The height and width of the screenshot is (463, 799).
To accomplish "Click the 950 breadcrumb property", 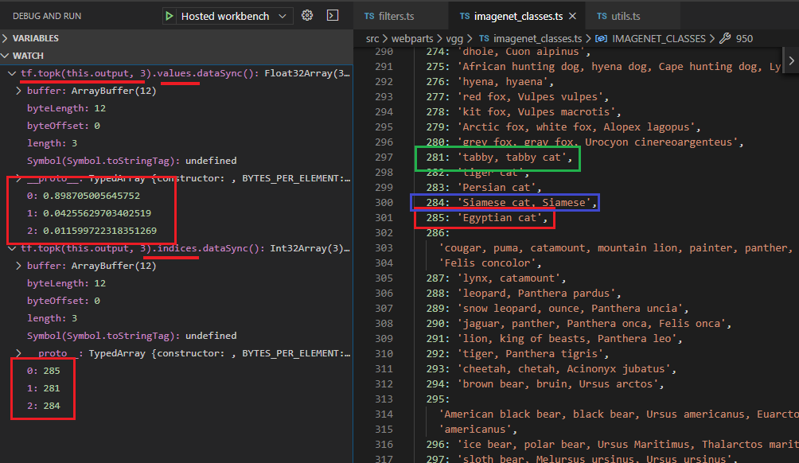I will [744, 39].
